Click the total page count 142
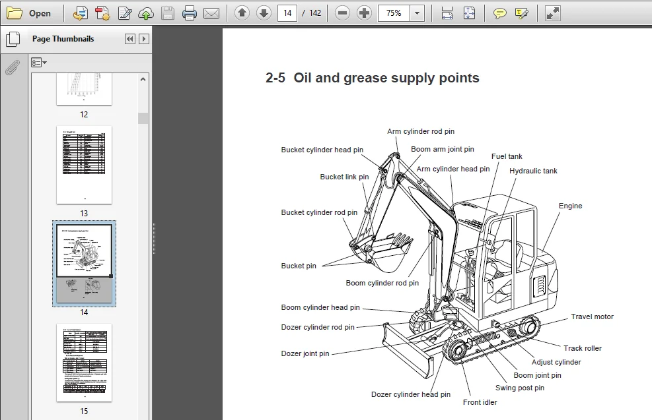 point(315,13)
